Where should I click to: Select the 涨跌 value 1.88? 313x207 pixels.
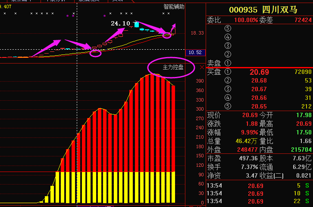pyautogui.click(x=252, y=124)
